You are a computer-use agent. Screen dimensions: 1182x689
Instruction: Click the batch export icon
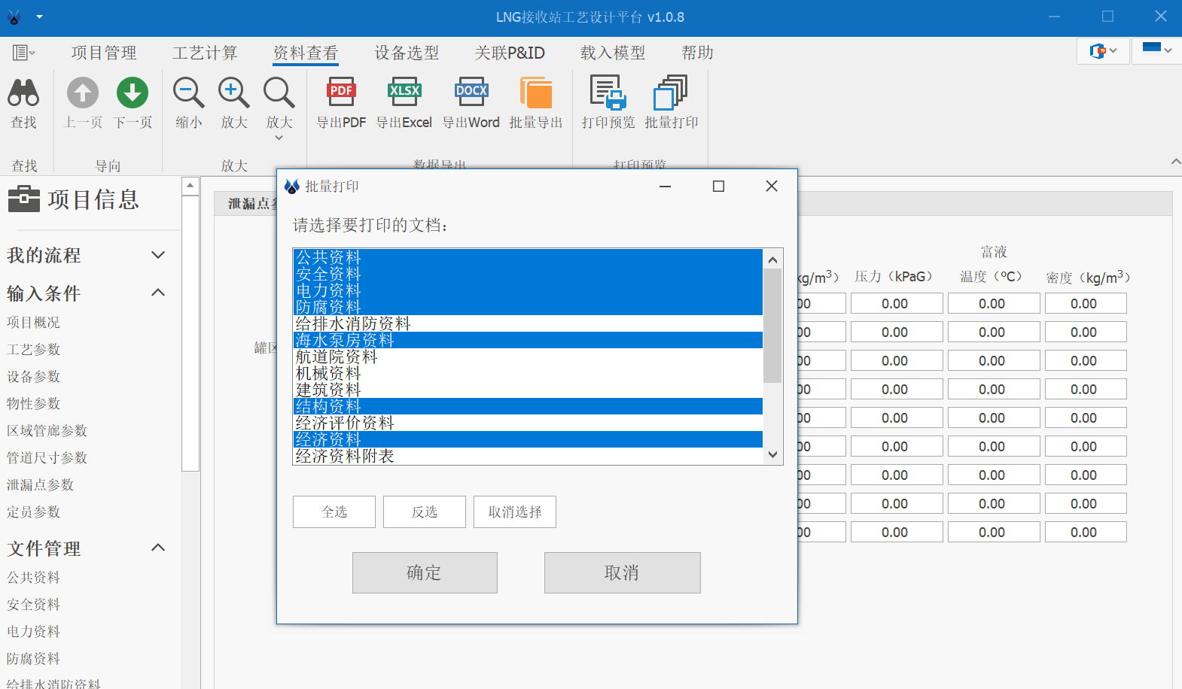(x=536, y=93)
